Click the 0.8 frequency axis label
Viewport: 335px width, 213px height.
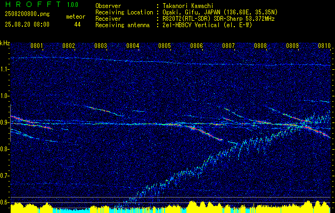point(4,149)
